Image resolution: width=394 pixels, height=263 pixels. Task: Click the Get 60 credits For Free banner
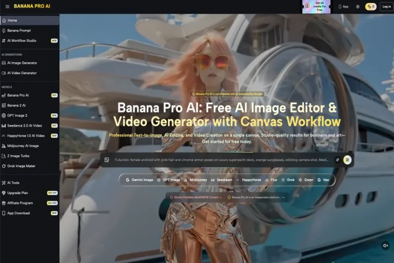(x=317, y=7)
